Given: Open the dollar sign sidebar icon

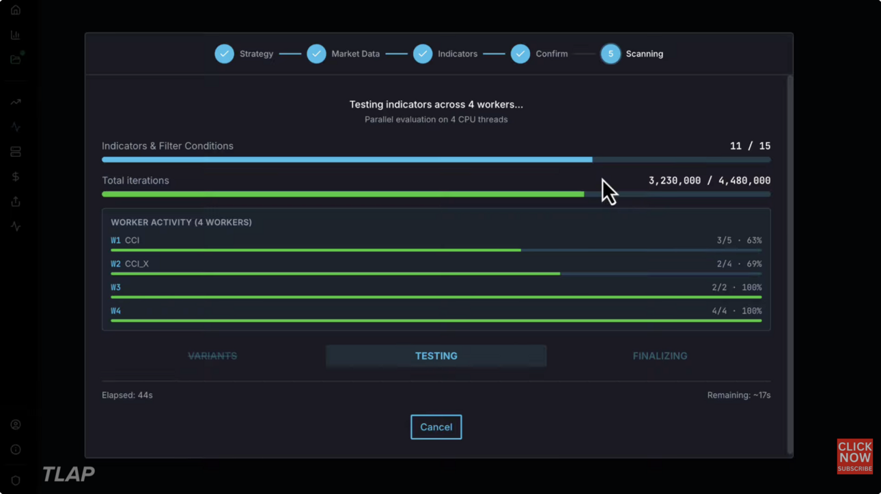Looking at the screenshot, I should tap(16, 177).
